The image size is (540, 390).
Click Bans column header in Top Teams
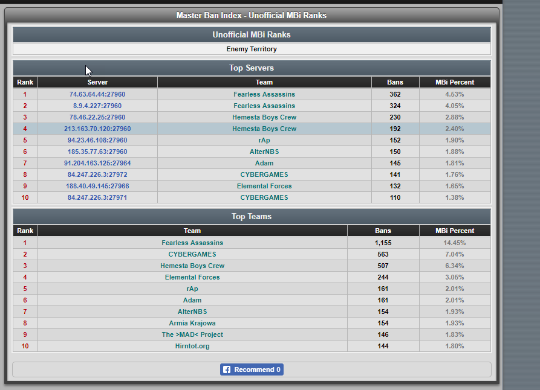click(383, 231)
